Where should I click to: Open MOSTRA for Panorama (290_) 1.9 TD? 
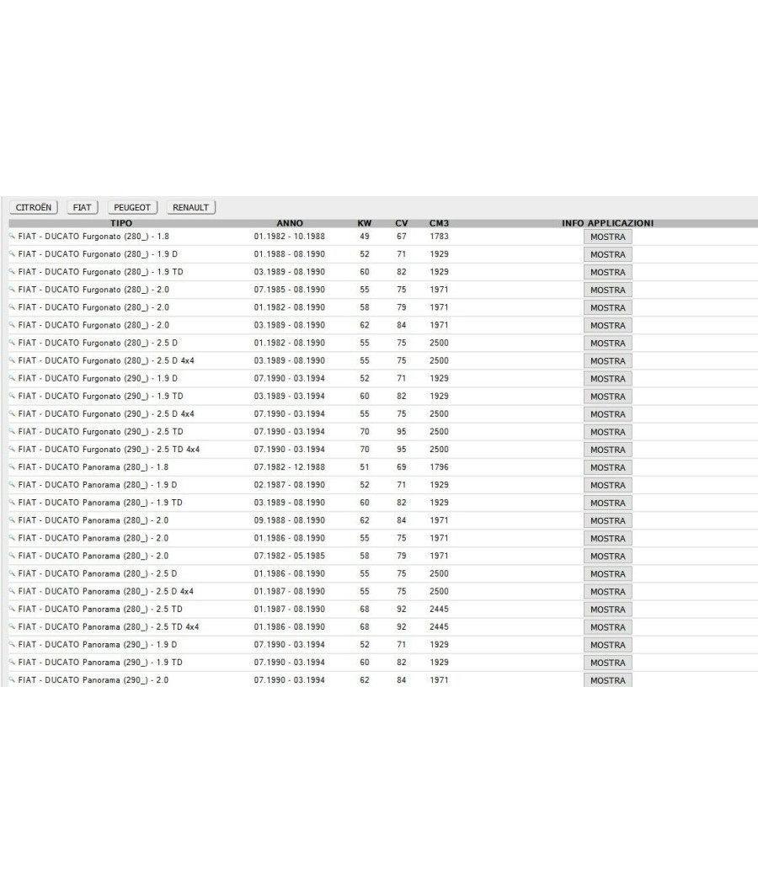(608, 663)
